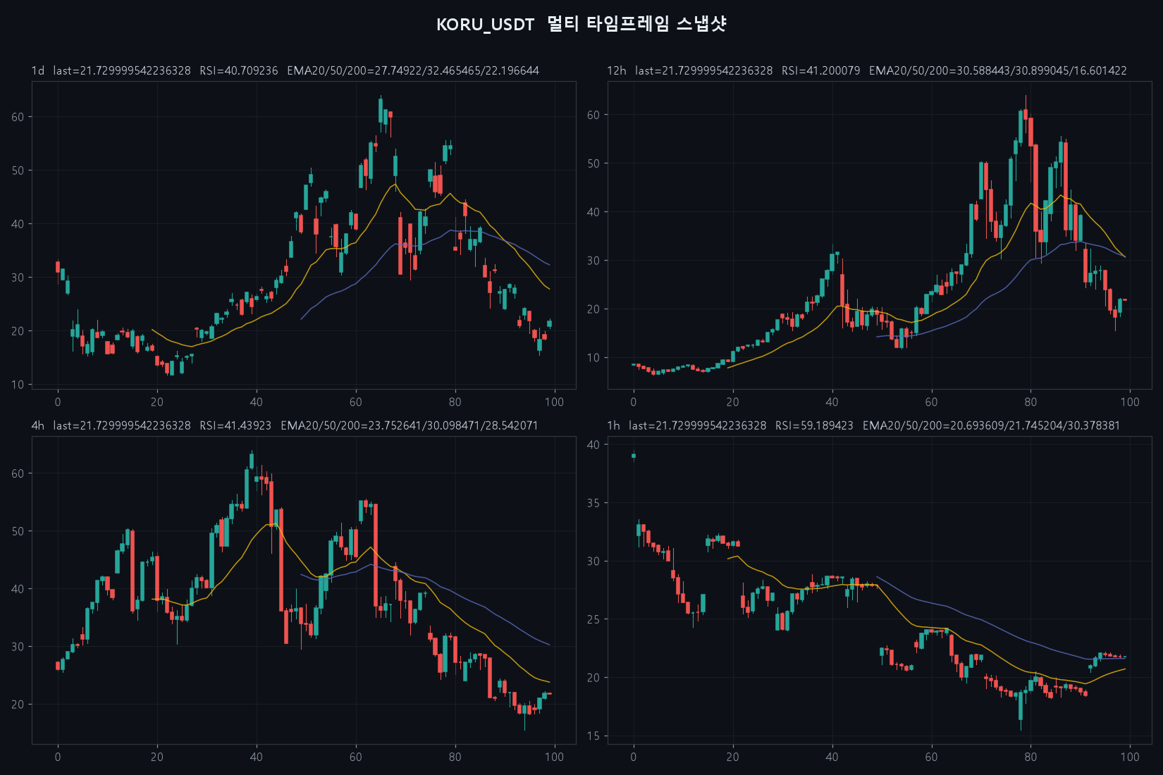Click x-axis tick 0 on the 1d chart
The image size is (1163, 775).
58,402
